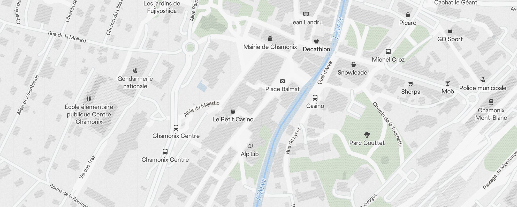Screen dimensions: 517x207
Task: Select the Chamonix Mont-Blanc train station icon
Action: [491, 102]
